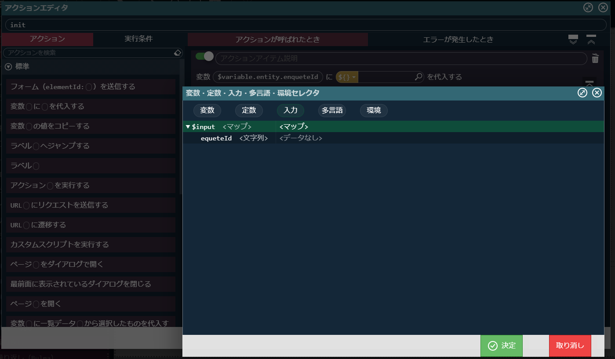Switch to 定数 tab in selector

pyautogui.click(x=249, y=110)
